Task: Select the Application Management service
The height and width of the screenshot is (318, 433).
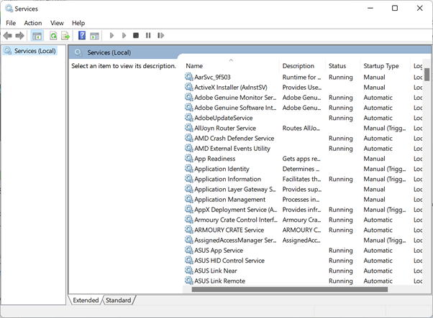Action: point(303,200)
